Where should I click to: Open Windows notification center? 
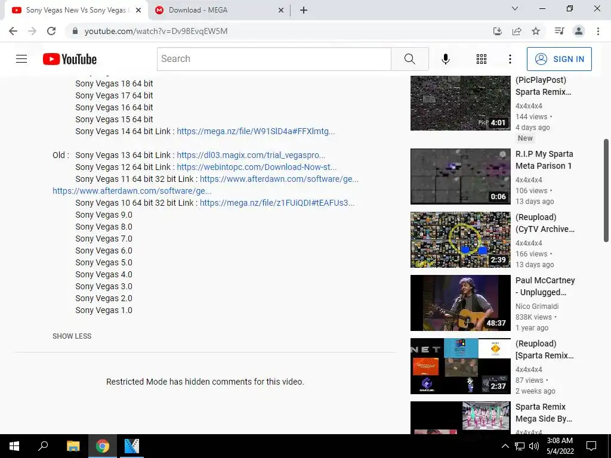click(591, 446)
